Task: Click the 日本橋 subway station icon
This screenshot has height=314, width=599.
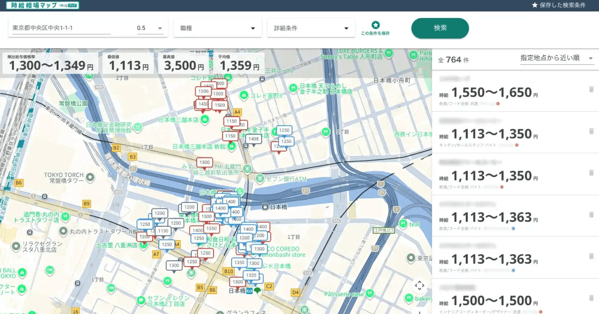Action: point(250,291)
